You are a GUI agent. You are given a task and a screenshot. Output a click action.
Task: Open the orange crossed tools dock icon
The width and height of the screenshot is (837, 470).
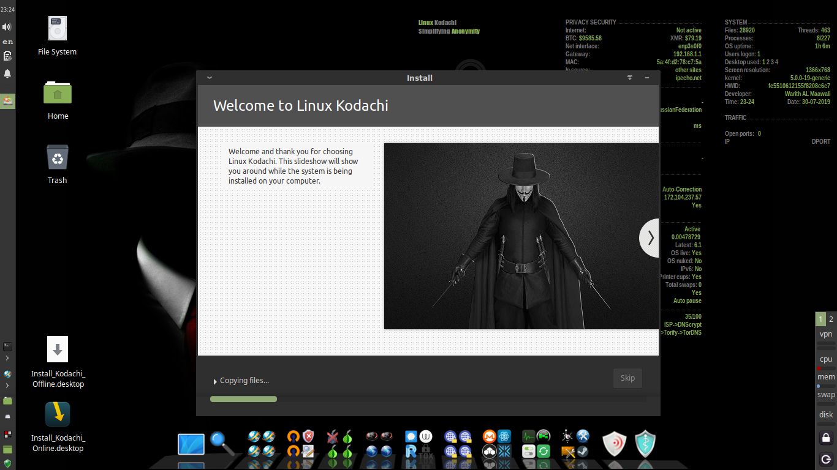coord(567,452)
